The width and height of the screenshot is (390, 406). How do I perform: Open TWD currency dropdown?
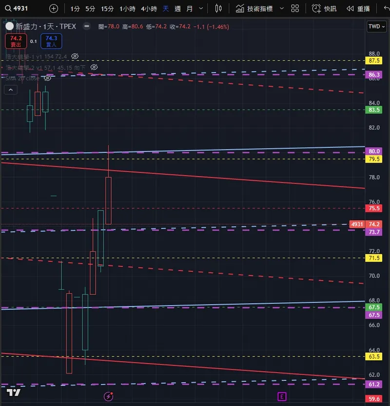pos(376,26)
